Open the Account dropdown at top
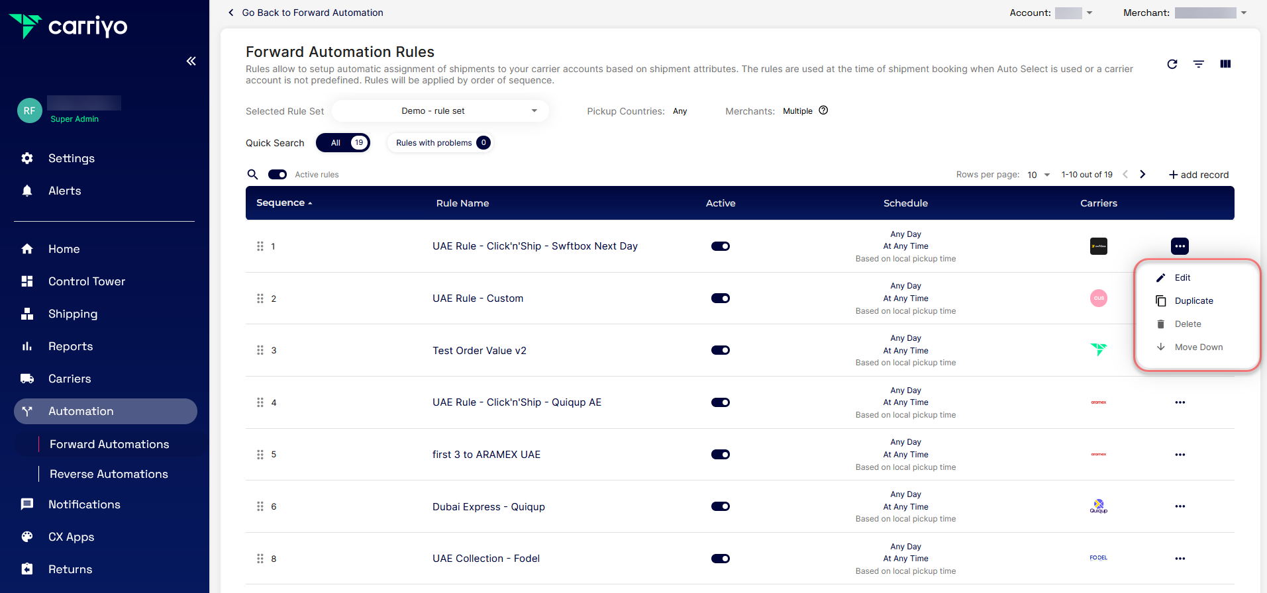Viewport: 1267px width, 593px height. click(x=1074, y=13)
